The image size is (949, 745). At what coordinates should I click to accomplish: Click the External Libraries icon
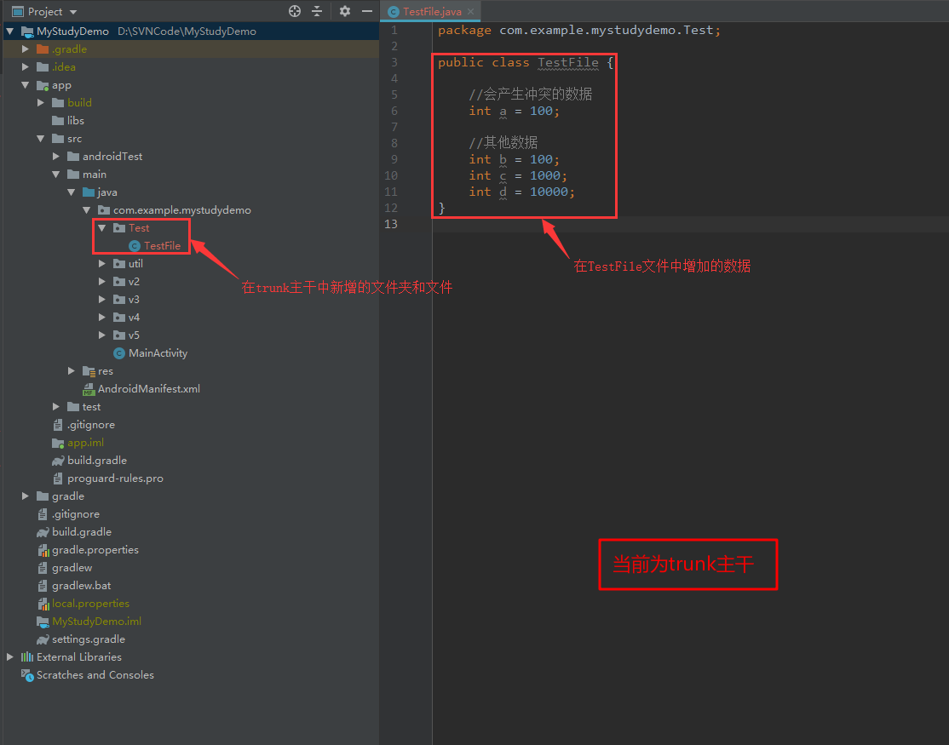coord(27,656)
